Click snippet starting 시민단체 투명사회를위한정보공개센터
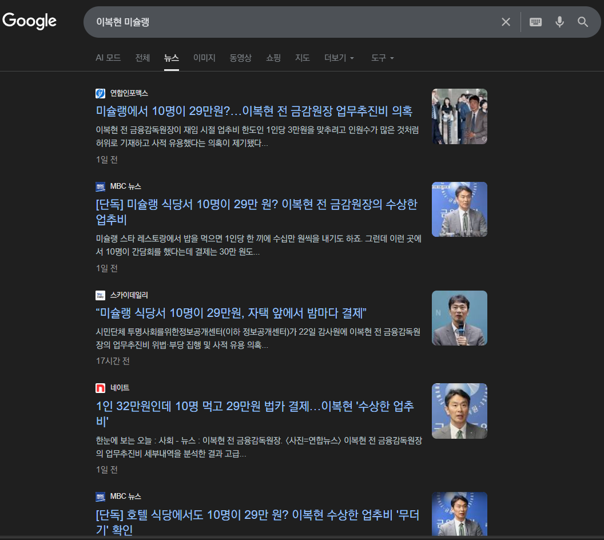This screenshot has height=540, width=604. pos(258,338)
